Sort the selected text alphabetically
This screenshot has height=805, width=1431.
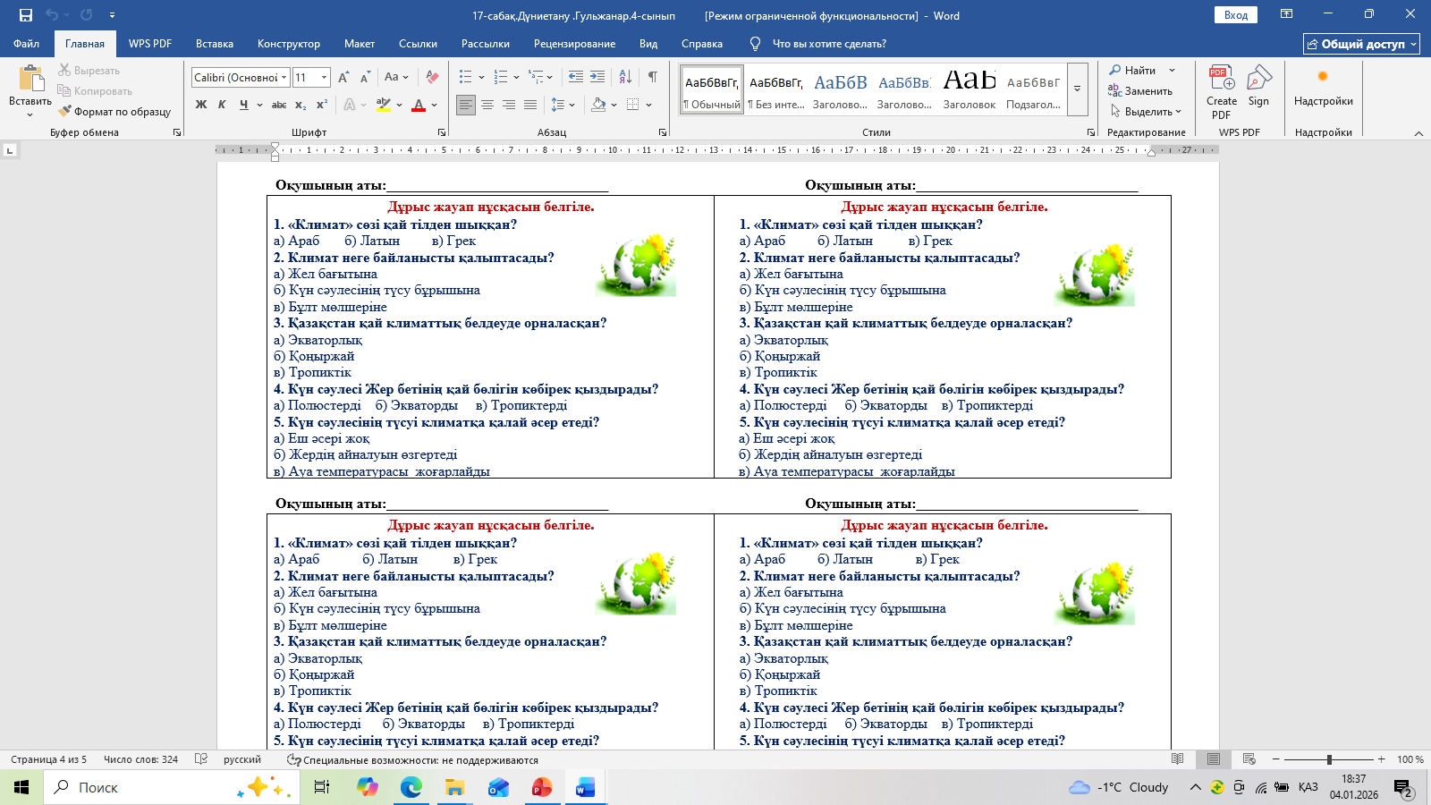625,78
